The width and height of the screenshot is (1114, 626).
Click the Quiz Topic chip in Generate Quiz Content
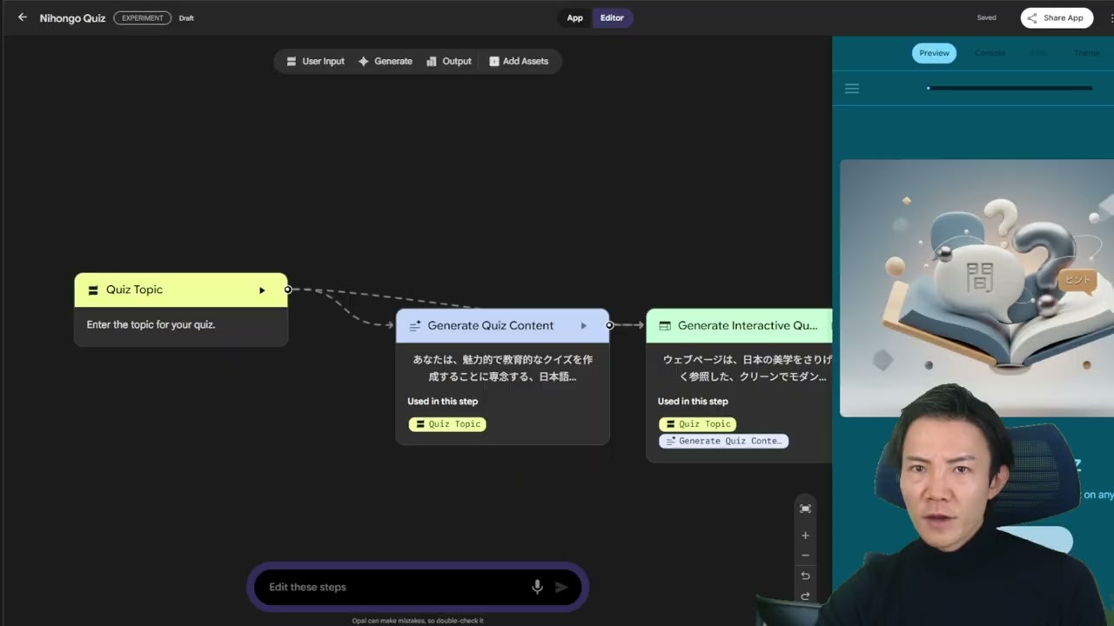(x=447, y=424)
